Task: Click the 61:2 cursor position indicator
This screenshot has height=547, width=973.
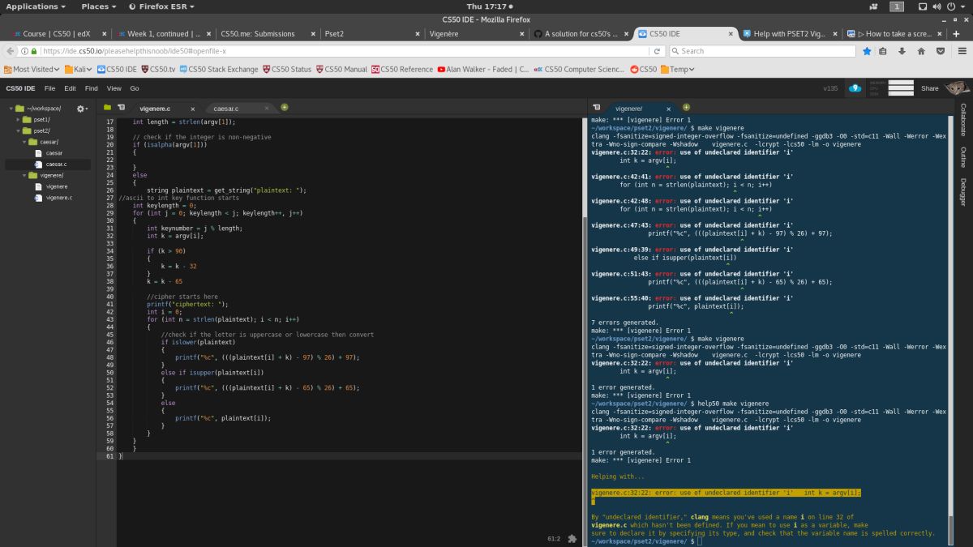Action: [554, 538]
